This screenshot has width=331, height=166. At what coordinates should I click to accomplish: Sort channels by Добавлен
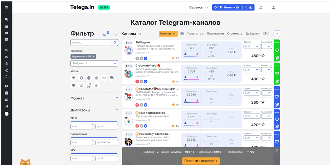click(252, 34)
